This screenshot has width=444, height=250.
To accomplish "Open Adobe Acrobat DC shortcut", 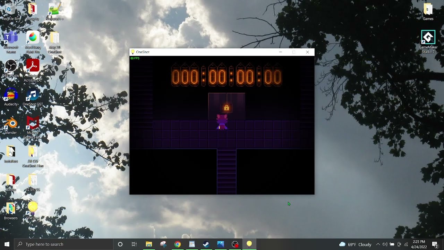I will tap(33, 70).
